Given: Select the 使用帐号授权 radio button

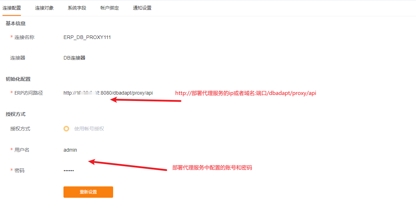Looking at the screenshot, I should (66, 129).
